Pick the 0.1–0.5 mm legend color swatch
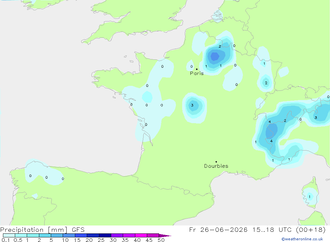330x242 pixels. coord(9,235)
